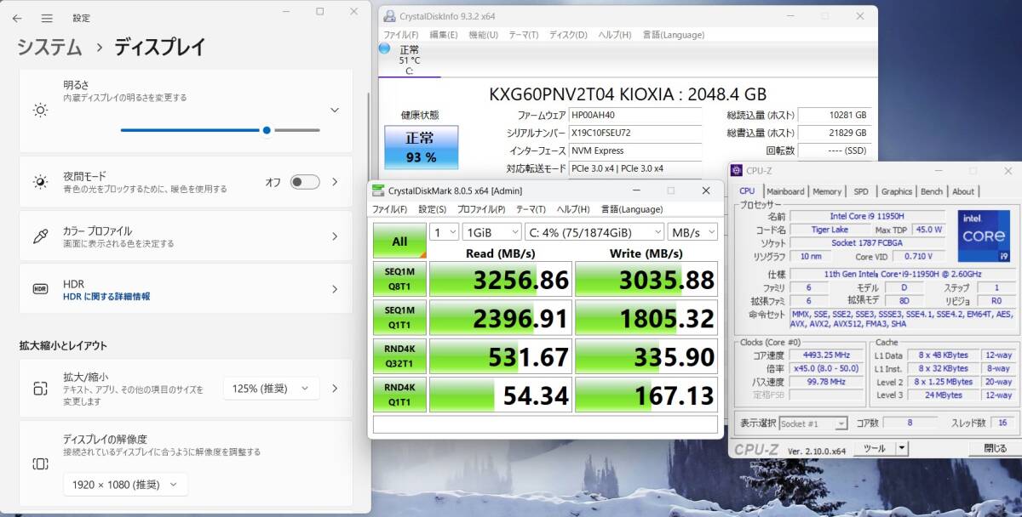1022x517 pixels.
Task: Click the Intel Core i9 logo
Action: (984, 236)
